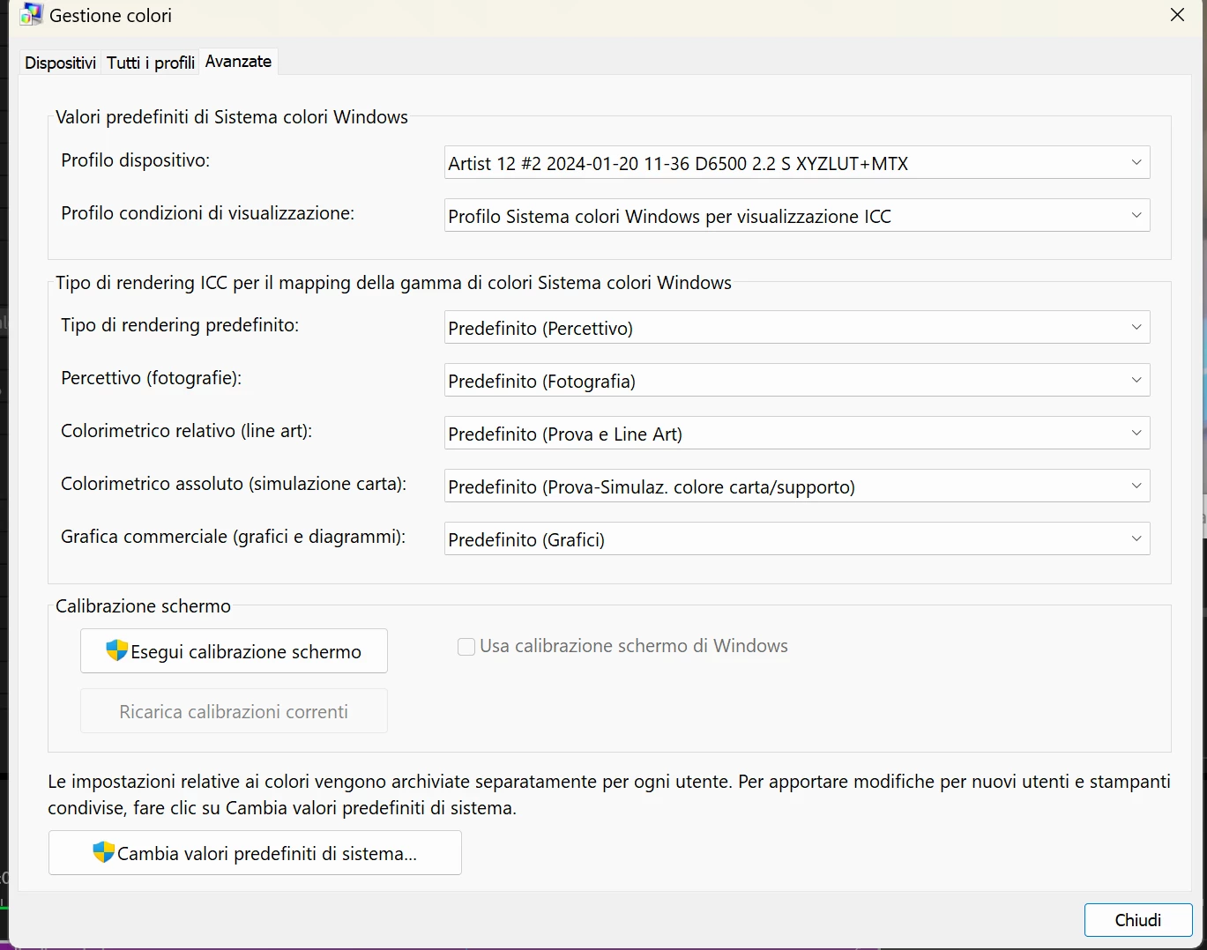Open Colorimetrico relativo (line art) dropdown
Viewport: 1207px width, 950px height.
(797, 434)
